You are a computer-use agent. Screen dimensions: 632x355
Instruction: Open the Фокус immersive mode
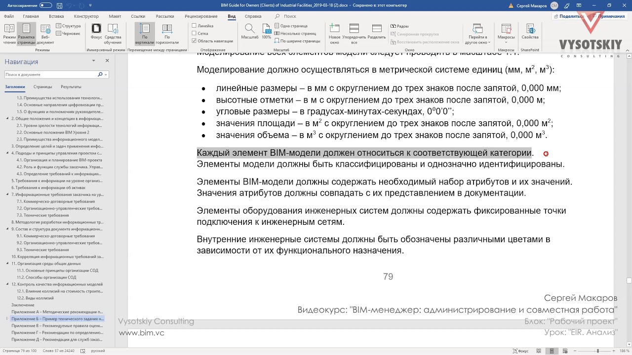point(96,34)
